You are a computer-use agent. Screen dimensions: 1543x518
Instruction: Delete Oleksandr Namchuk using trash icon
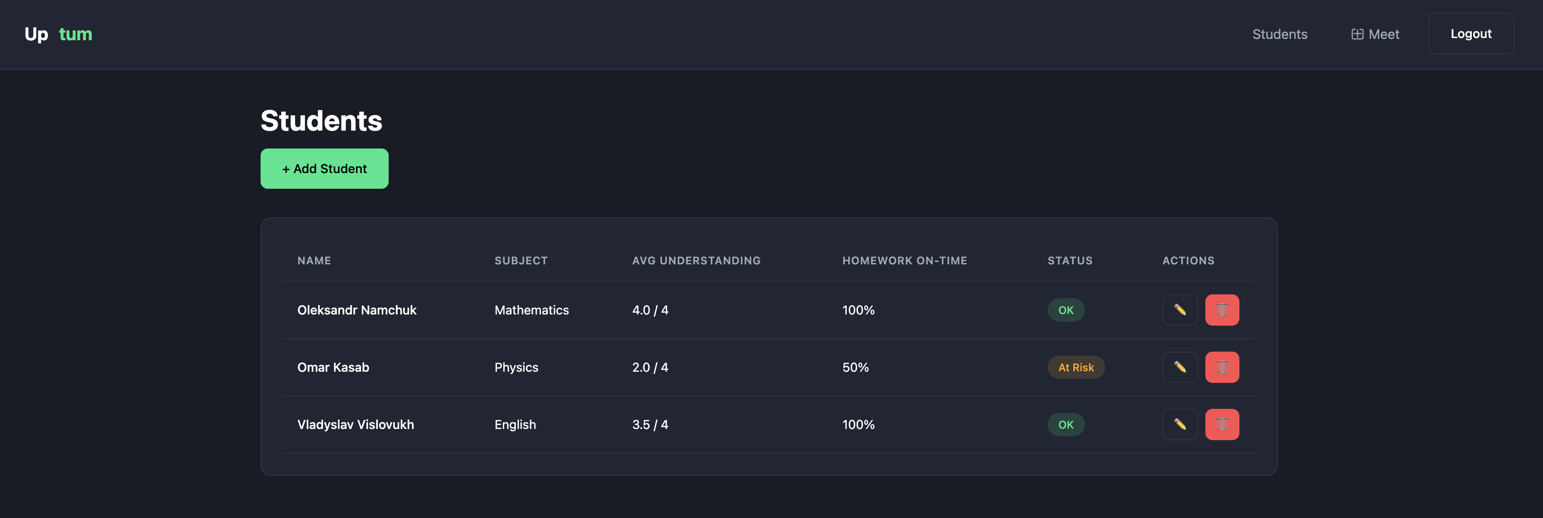[1222, 310]
